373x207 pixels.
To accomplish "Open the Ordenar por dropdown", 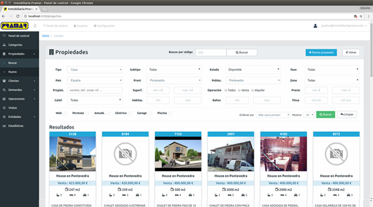I will click(273, 115).
